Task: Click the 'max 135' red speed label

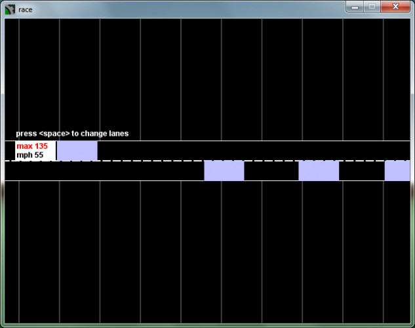Action: [32, 146]
